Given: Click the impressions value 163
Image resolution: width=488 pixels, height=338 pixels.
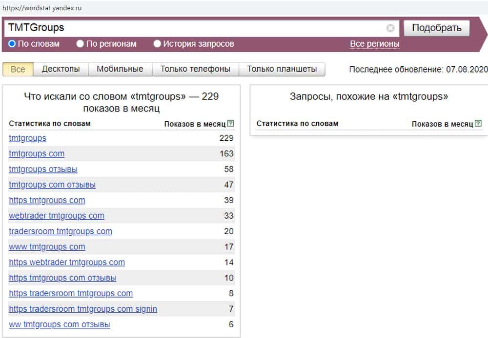Looking at the screenshot, I should [x=226, y=154].
